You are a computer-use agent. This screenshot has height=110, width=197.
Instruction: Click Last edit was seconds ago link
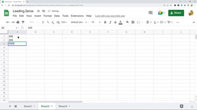point(110,16)
